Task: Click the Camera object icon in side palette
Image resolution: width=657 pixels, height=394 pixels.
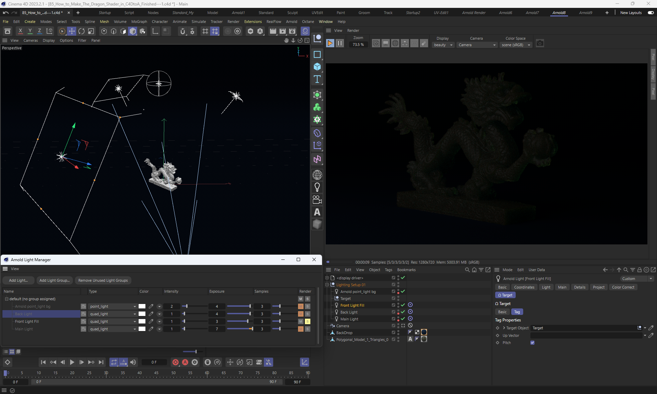Action: [x=317, y=200]
